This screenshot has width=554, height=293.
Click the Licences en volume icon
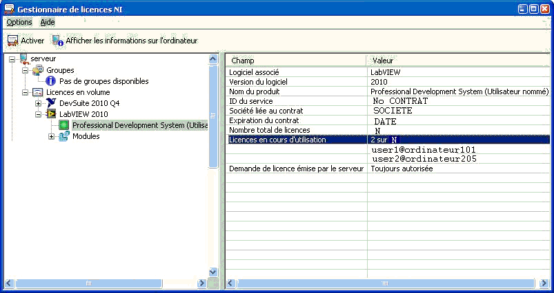pyautogui.click(x=38, y=92)
